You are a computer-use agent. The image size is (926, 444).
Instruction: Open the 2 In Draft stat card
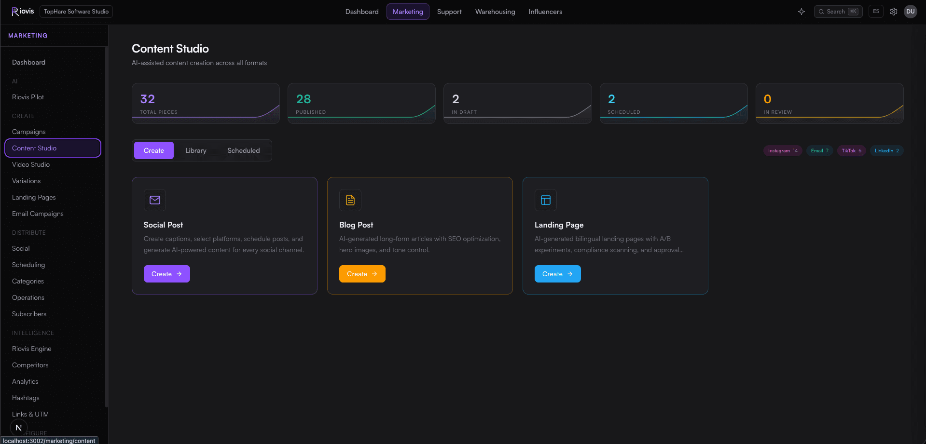[x=518, y=103]
